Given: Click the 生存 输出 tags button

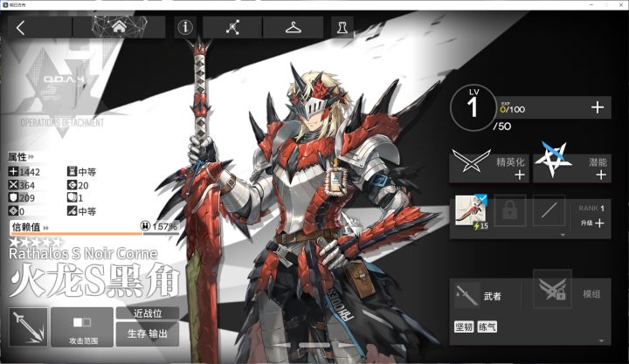Looking at the screenshot, I should [x=148, y=333].
